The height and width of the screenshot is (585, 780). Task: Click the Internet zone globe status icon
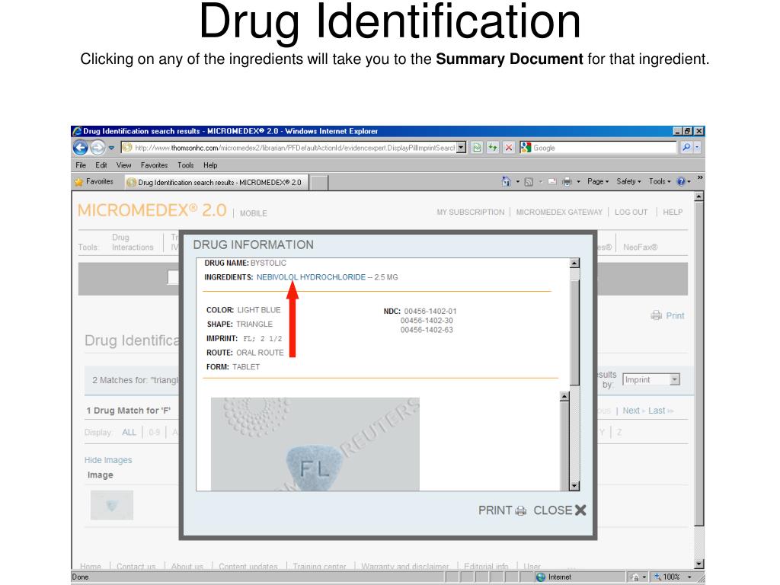(x=541, y=577)
